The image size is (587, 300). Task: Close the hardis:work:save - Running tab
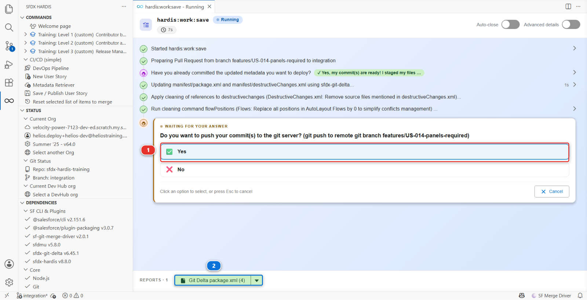click(x=209, y=7)
